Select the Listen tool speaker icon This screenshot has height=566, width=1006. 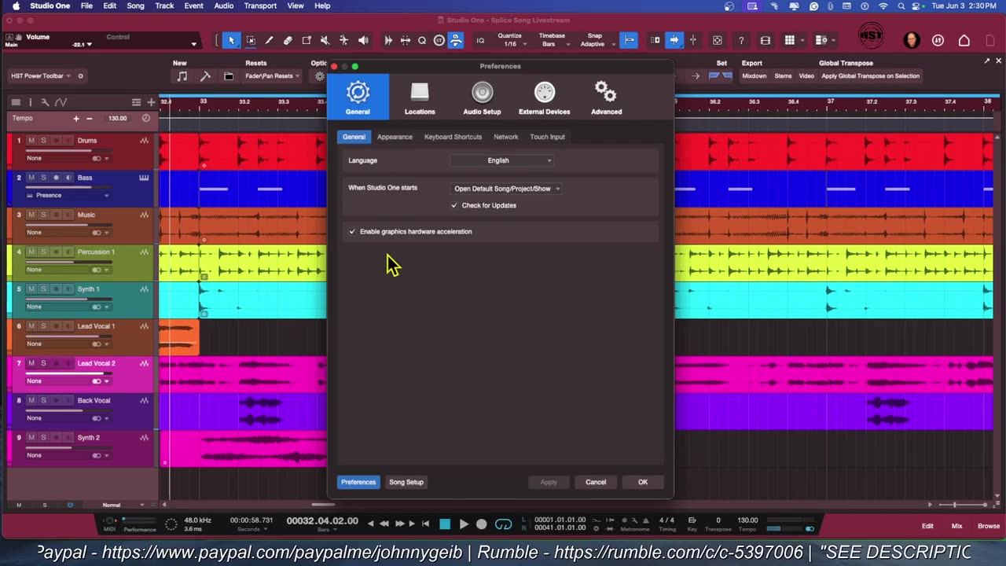[x=363, y=40]
